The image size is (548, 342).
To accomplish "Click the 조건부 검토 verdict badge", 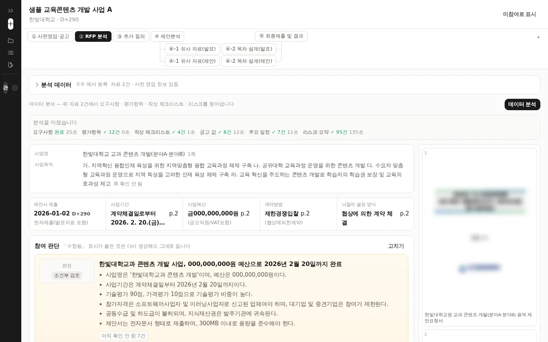I will tap(67, 275).
